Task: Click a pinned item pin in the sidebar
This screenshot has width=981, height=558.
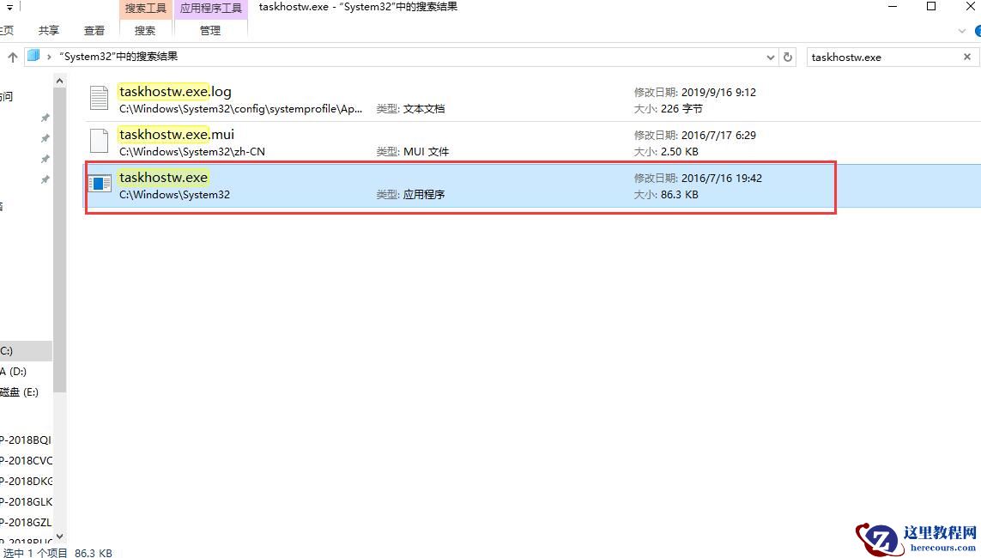Action: tap(45, 118)
